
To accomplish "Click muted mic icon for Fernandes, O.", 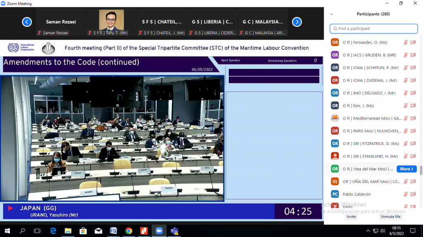I will pyautogui.click(x=406, y=42).
